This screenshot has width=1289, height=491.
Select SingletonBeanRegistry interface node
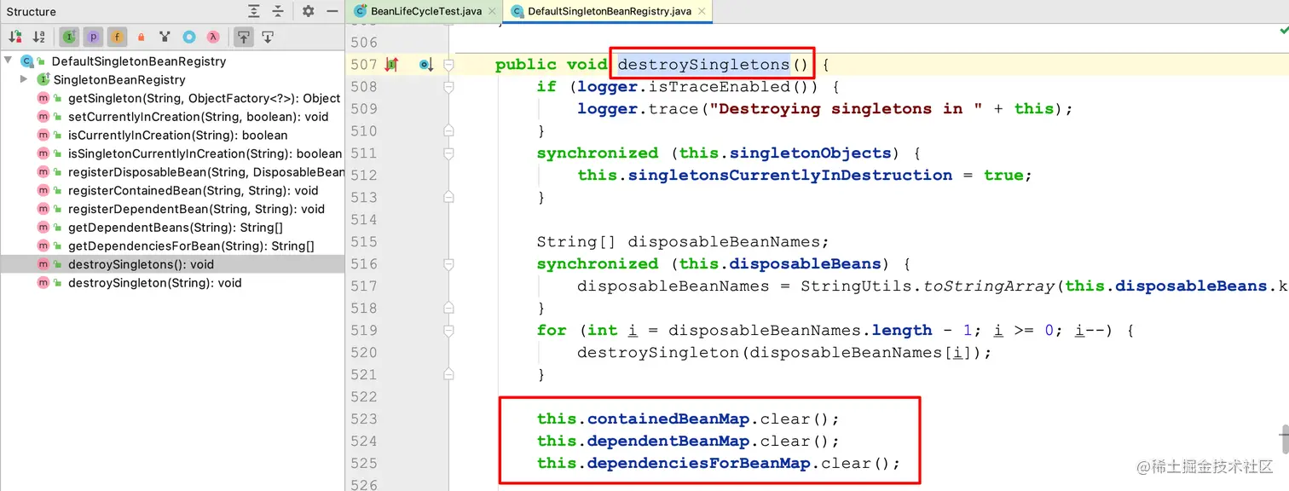coord(119,79)
